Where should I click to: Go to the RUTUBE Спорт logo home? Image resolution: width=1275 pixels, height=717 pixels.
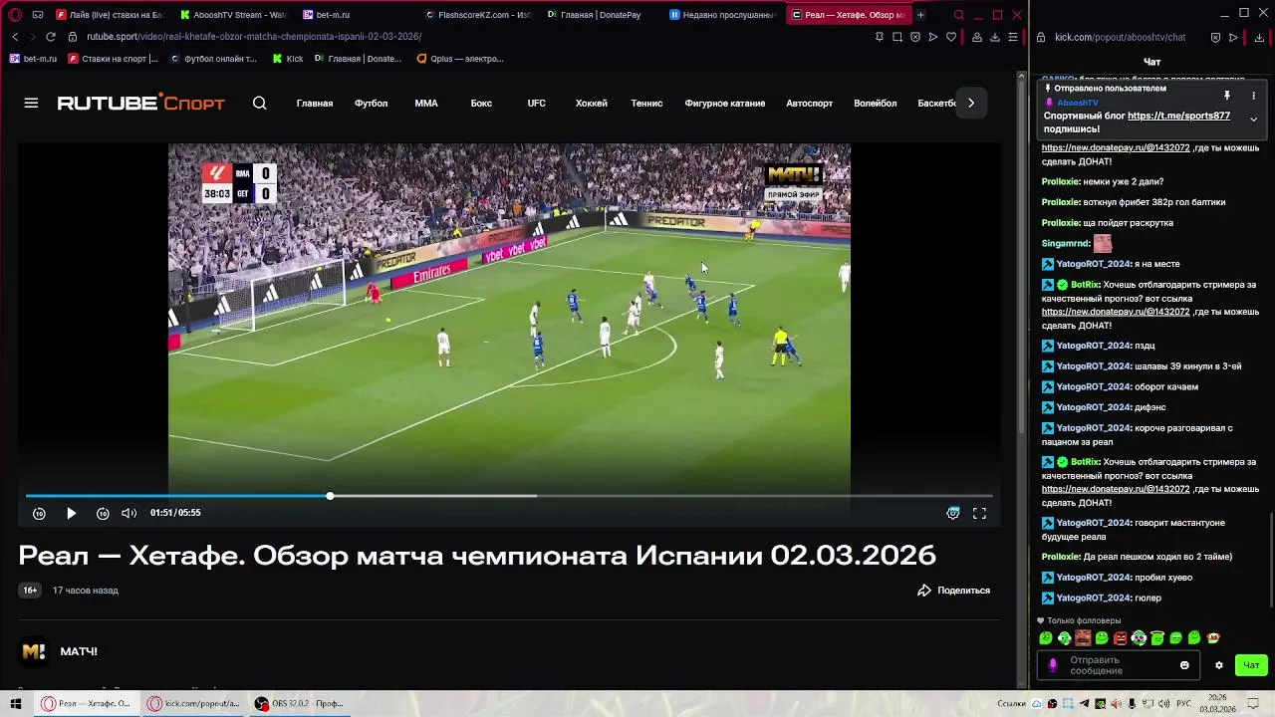(x=140, y=103)
